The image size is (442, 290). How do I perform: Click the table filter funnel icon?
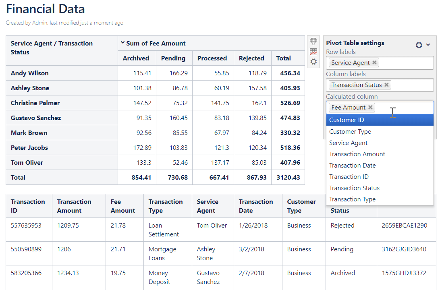point(313,41)
